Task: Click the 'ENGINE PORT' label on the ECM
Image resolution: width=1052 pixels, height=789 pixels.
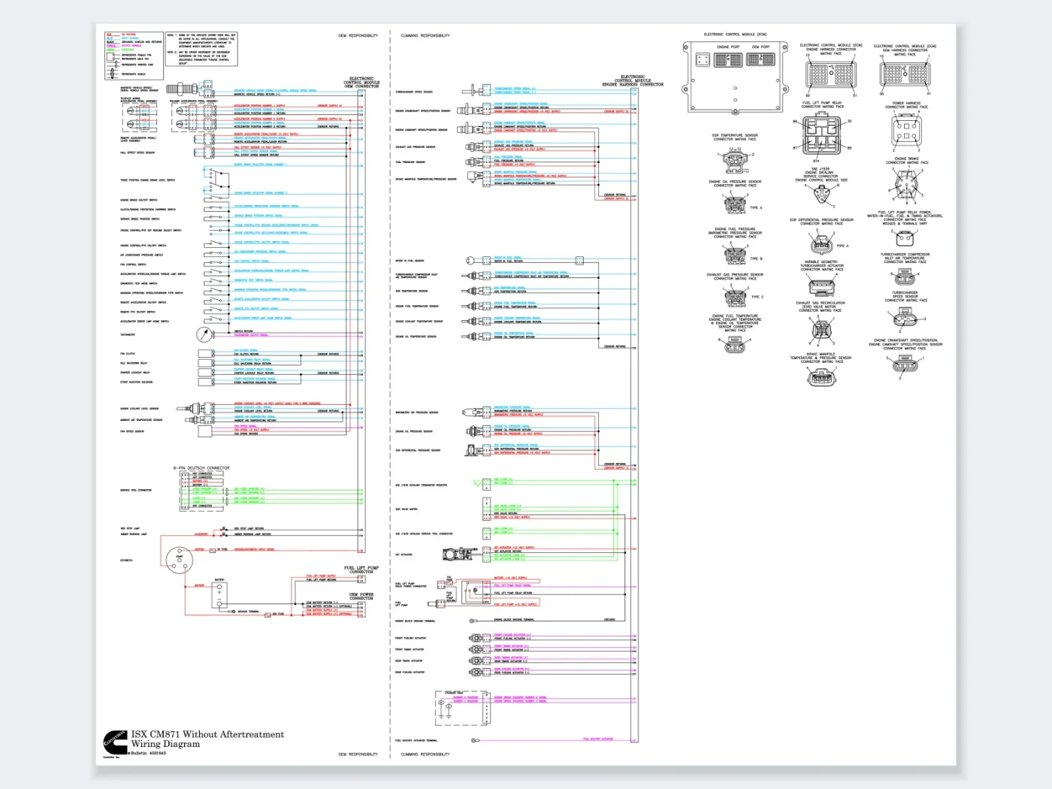Action: tap(728, 47)
